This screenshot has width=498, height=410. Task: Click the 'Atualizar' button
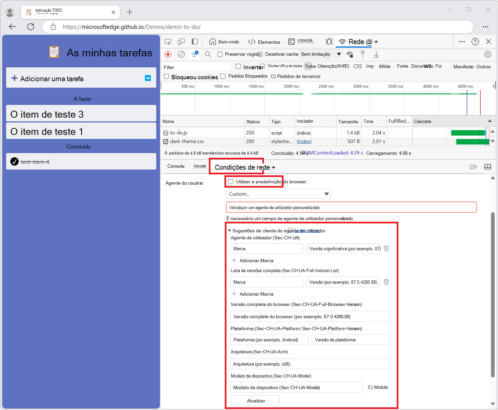255,400
